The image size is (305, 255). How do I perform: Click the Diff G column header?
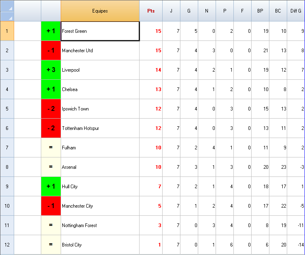[x=296, y=11]
